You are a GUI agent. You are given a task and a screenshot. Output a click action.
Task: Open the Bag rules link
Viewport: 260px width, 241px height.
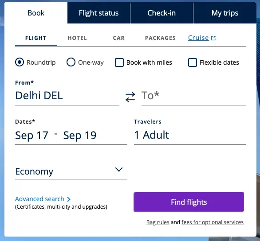pos(158,222)
